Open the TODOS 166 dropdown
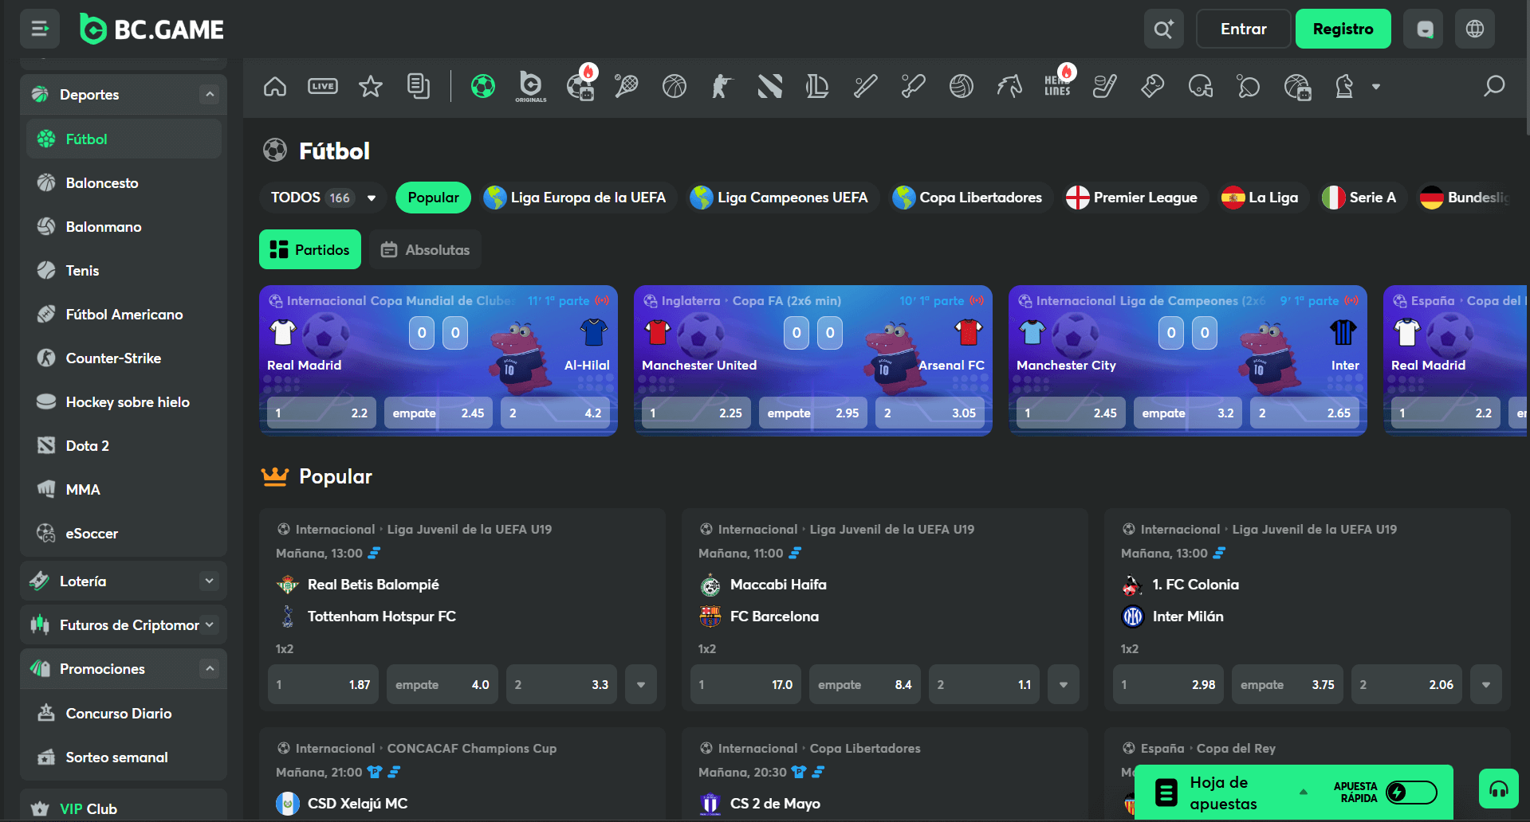This screenshot has width=1530, height=822. (323, 198)
